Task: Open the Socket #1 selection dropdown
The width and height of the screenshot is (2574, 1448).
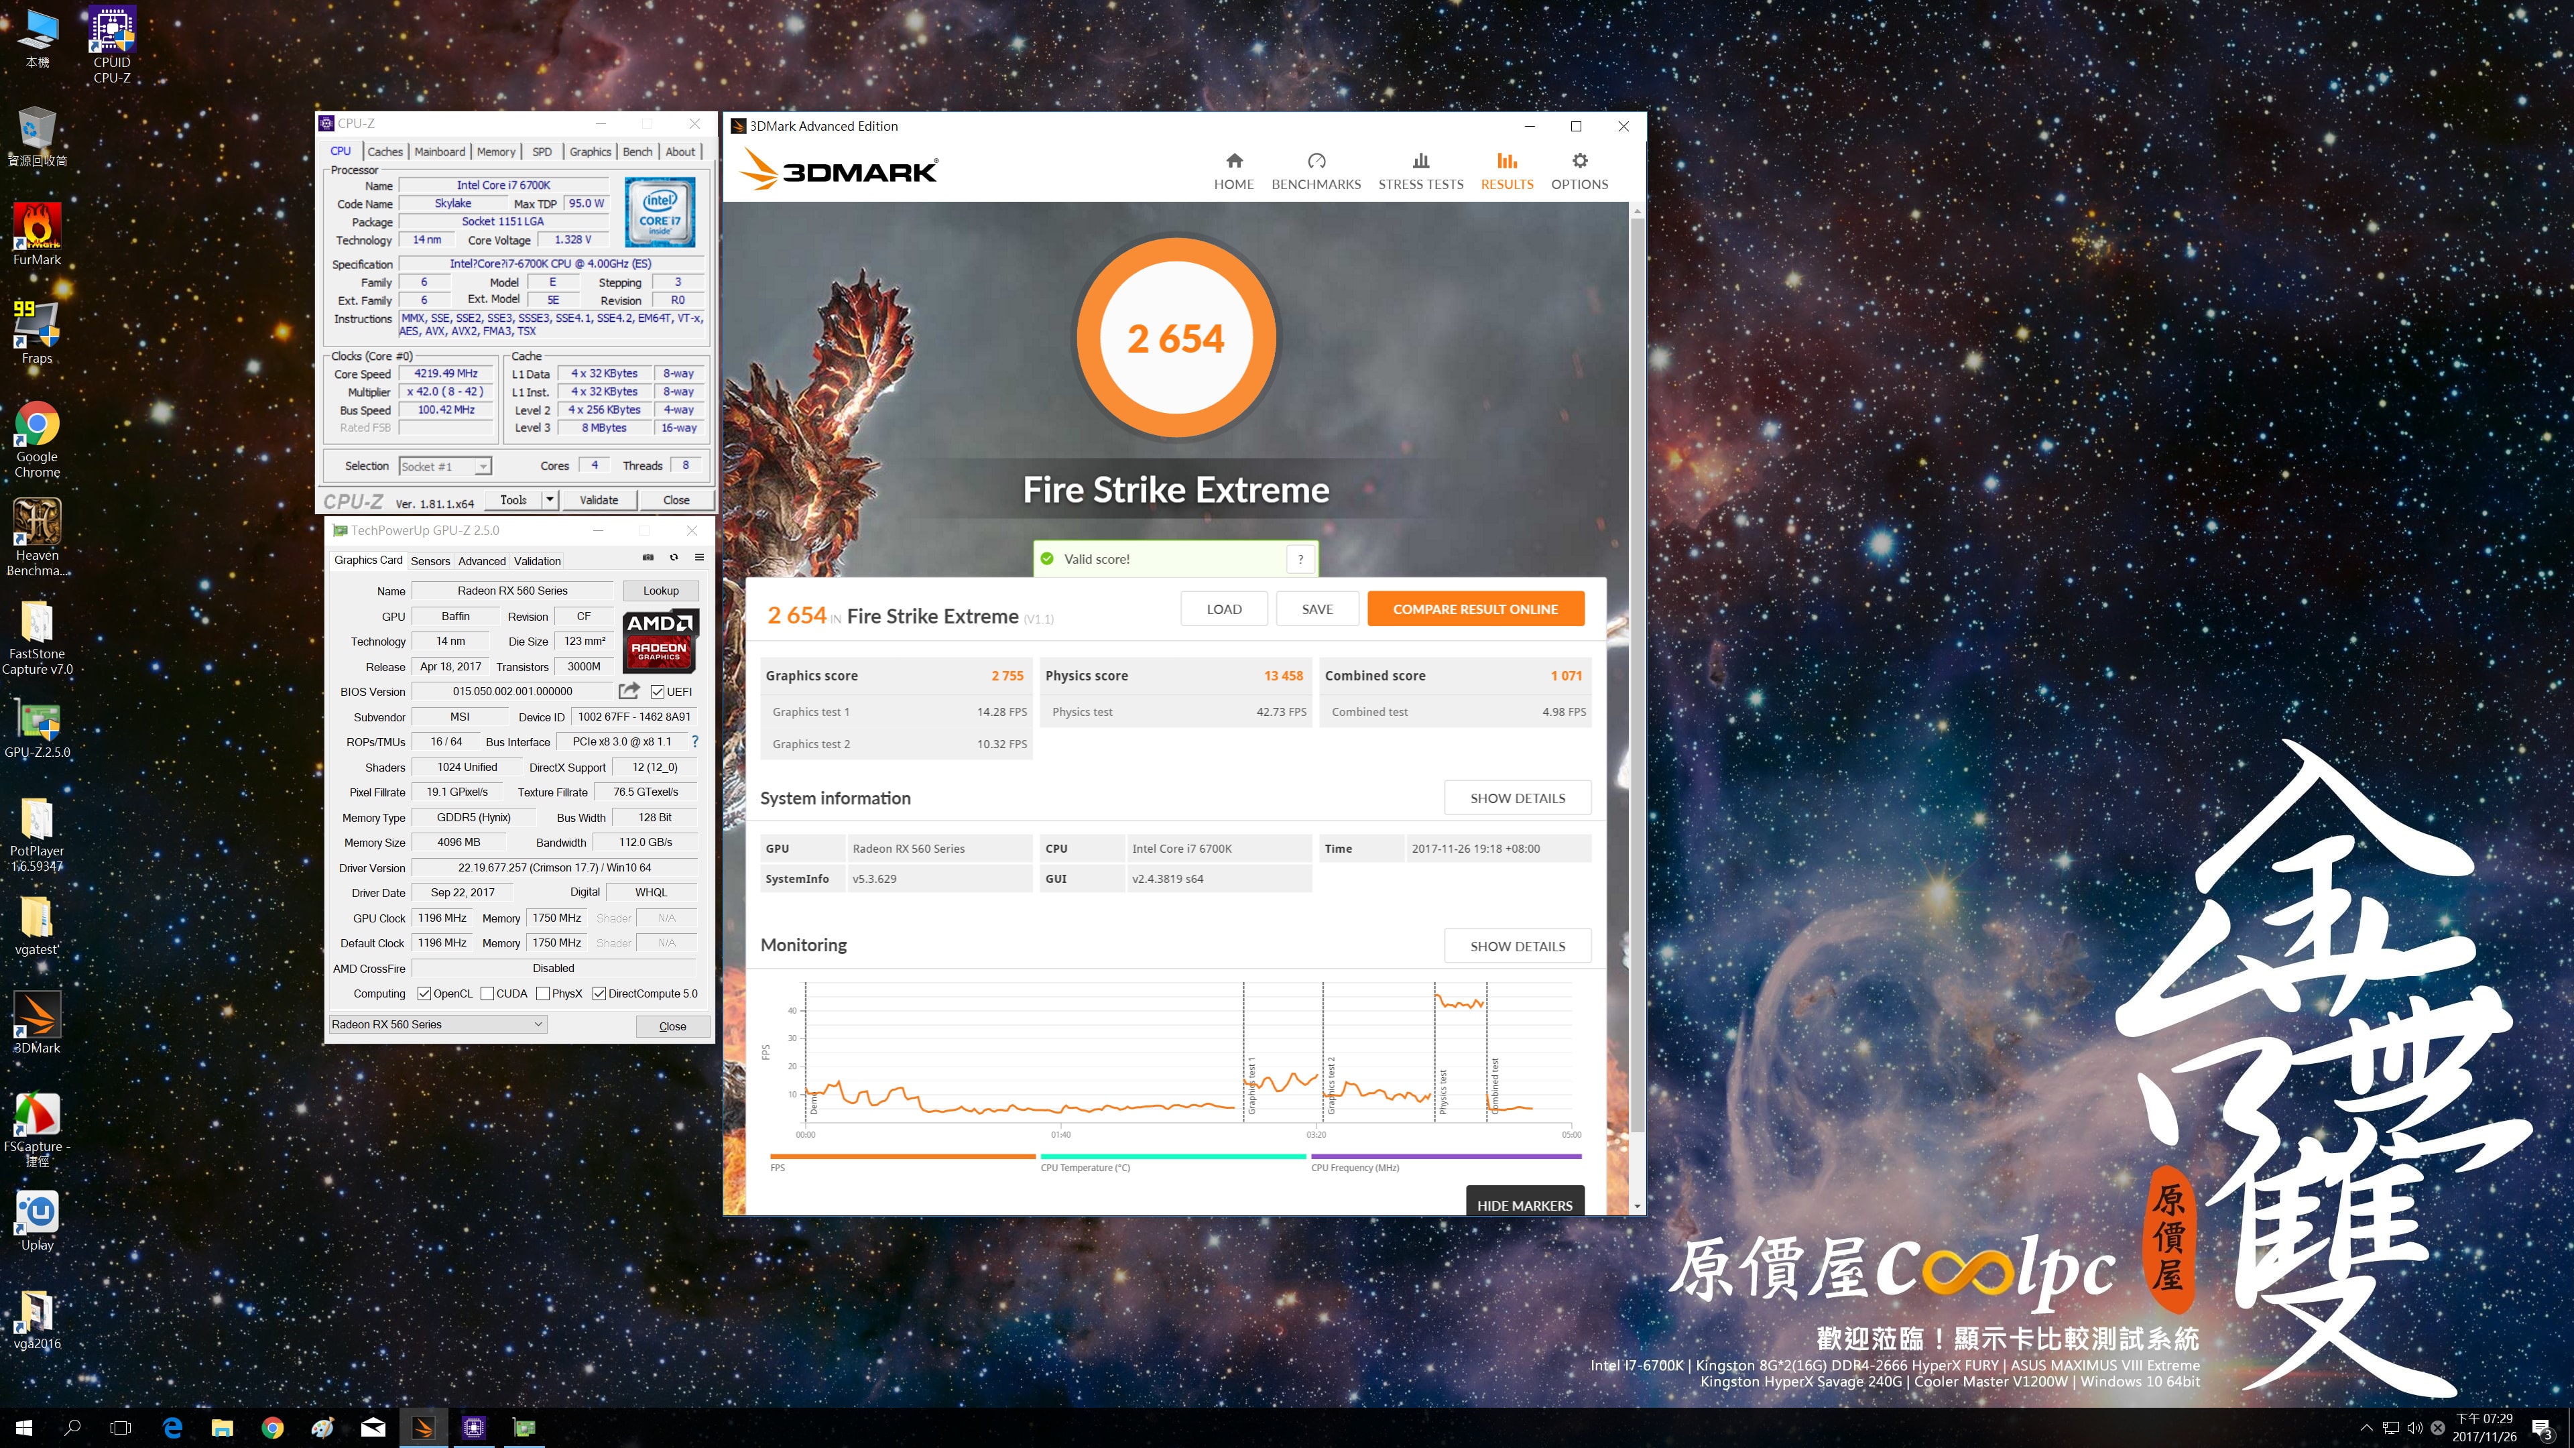Action: click(x=483, y=467)
